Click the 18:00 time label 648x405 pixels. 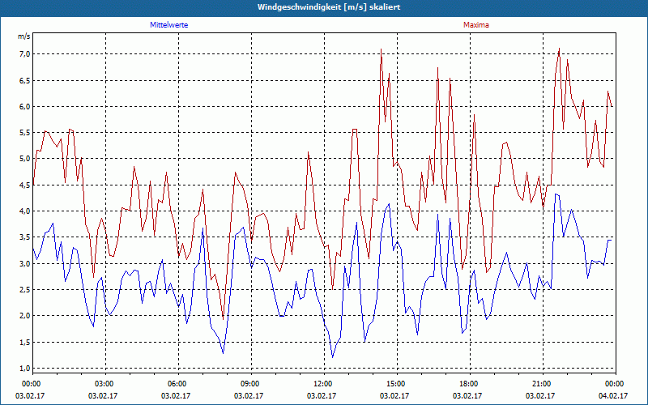(x=469, y=383)
